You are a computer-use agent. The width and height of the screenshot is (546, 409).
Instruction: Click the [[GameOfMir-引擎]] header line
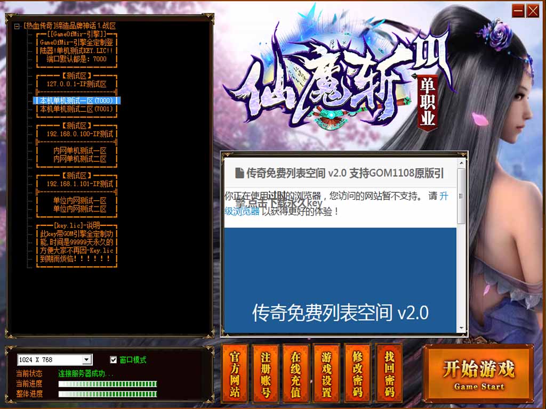[77, 34]
